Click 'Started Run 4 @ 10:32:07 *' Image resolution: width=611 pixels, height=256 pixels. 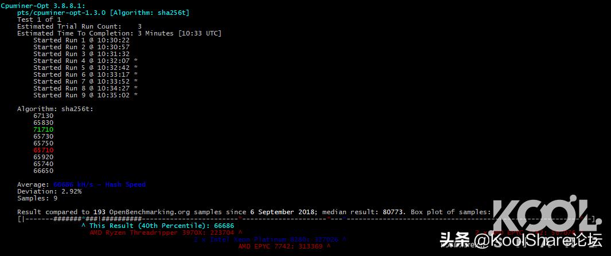(x=85, y=61)
